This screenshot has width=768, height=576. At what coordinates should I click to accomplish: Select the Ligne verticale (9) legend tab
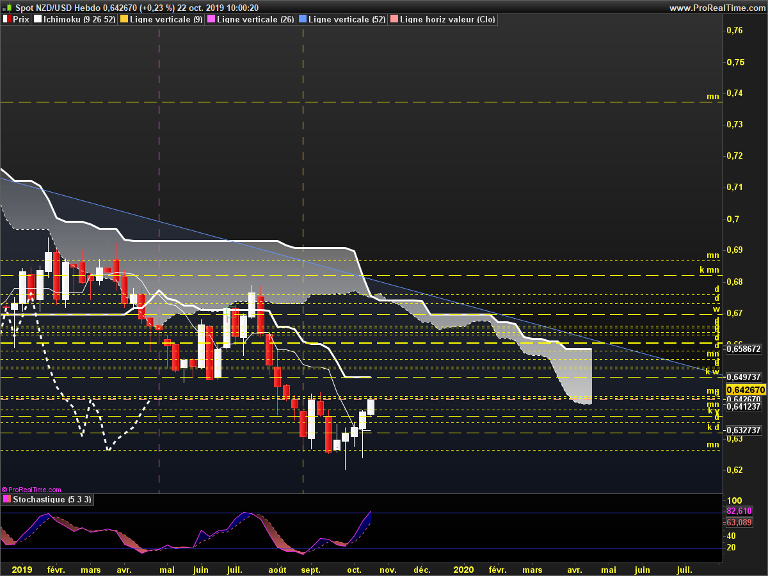click(x=166, y=19)
